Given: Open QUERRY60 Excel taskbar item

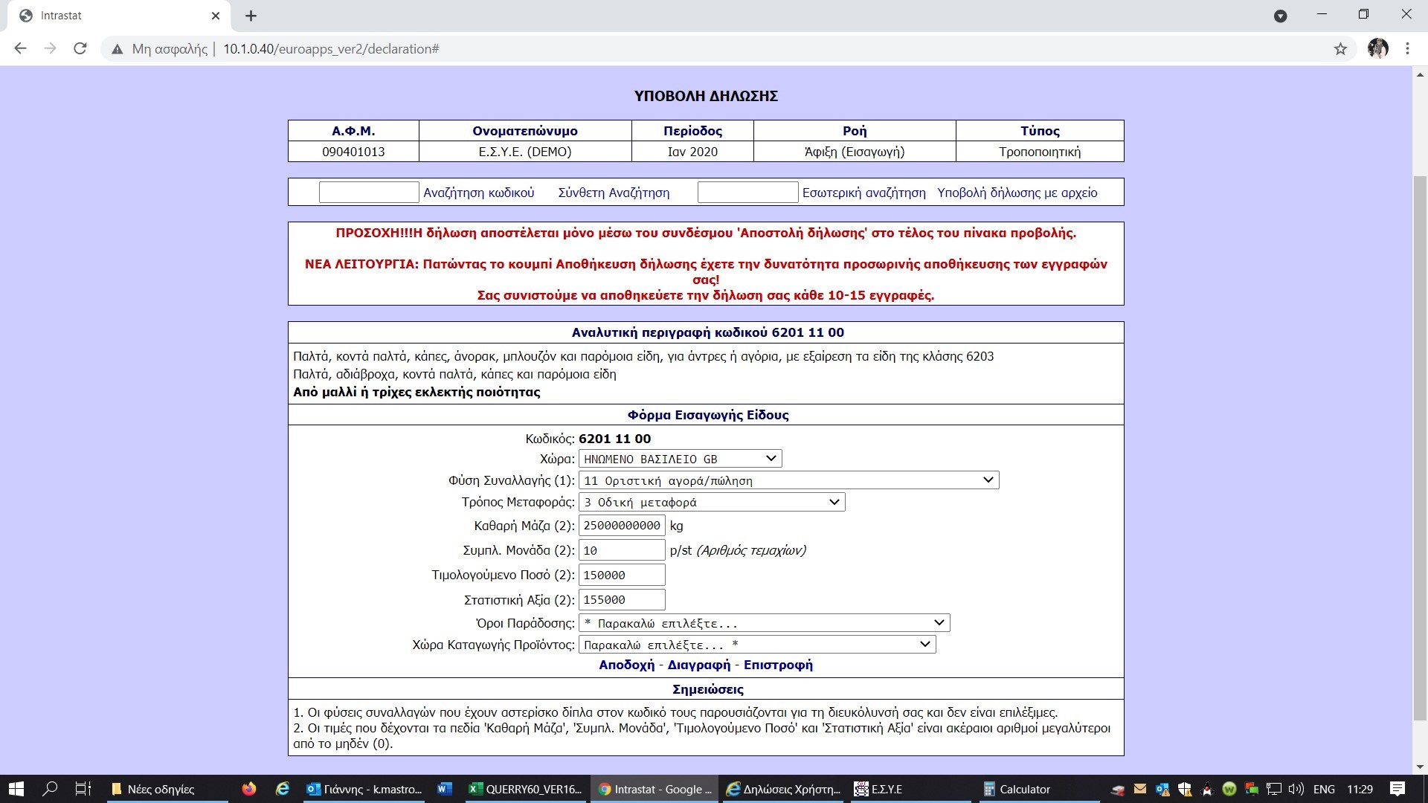Looking at the screenshot, I should coord(525,789).
